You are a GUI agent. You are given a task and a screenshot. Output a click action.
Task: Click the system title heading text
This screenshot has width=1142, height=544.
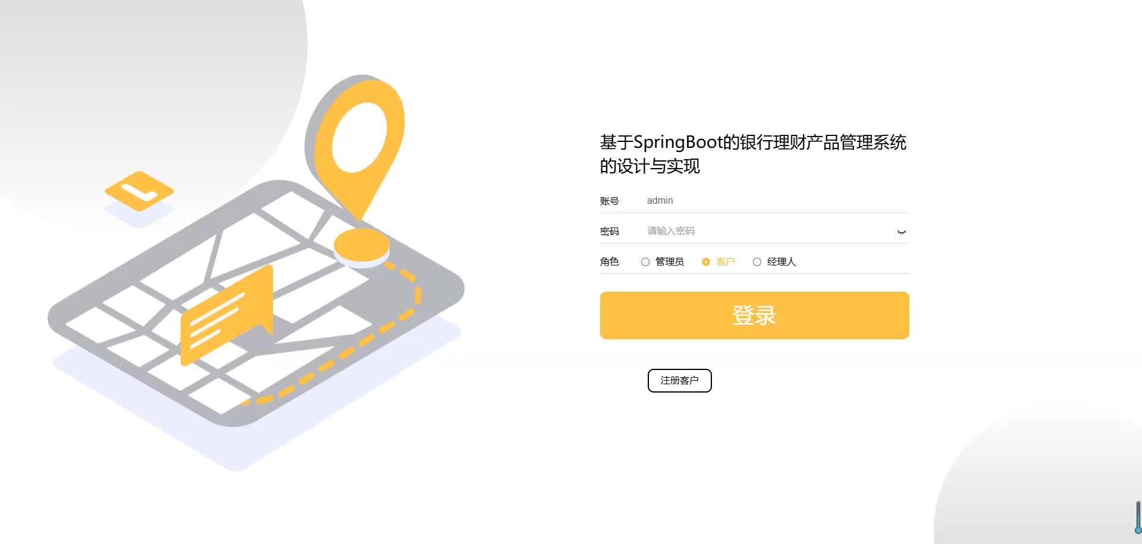[753, 154]
